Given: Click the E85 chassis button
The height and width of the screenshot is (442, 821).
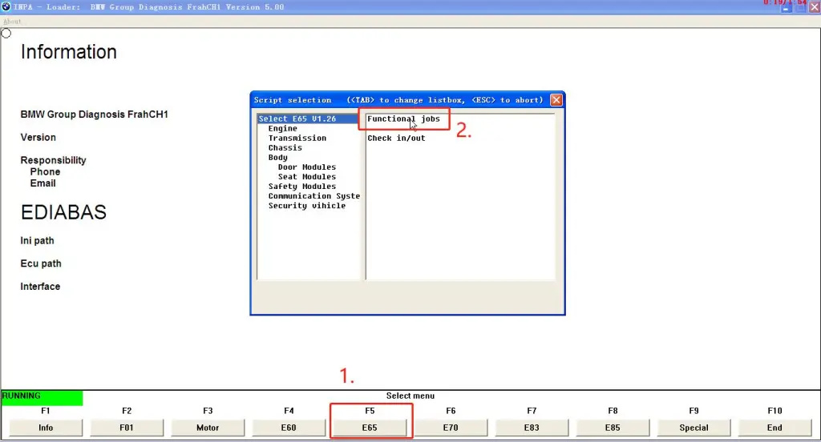Looking at the screenshot, I should click(x=613, y=428).
